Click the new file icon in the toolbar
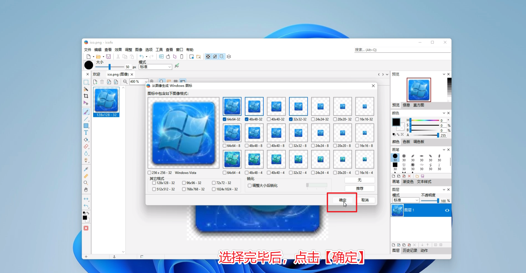 [x=89, y=57]
